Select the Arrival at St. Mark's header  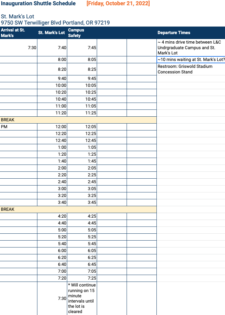(18, 33)
